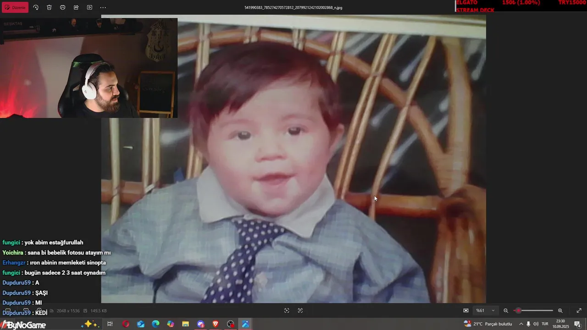Click the zoom in magnifier icon
Screen dimensions: 587x330
pyautogui.click(x=560, y=310)
